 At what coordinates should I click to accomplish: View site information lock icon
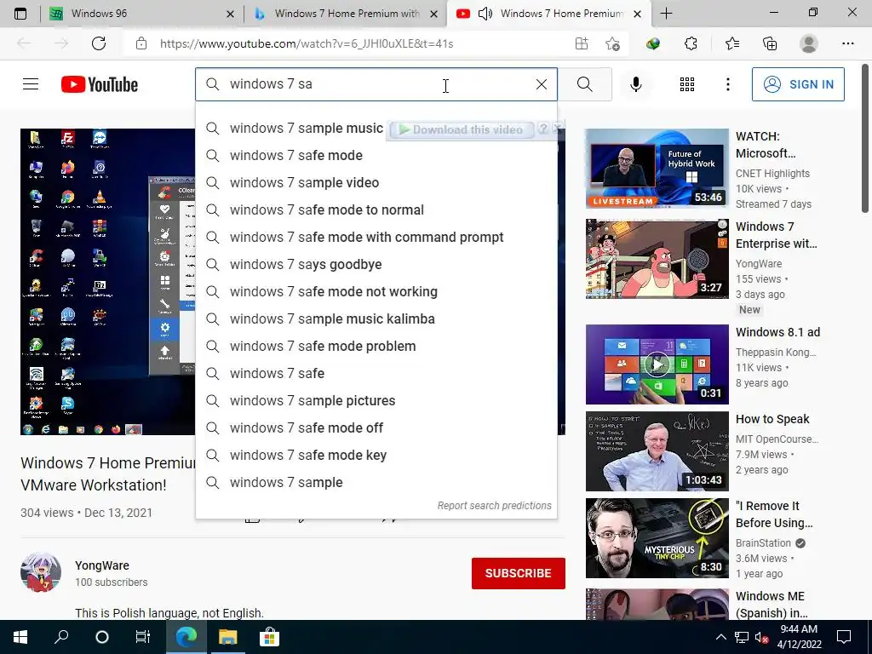[141, 43]
